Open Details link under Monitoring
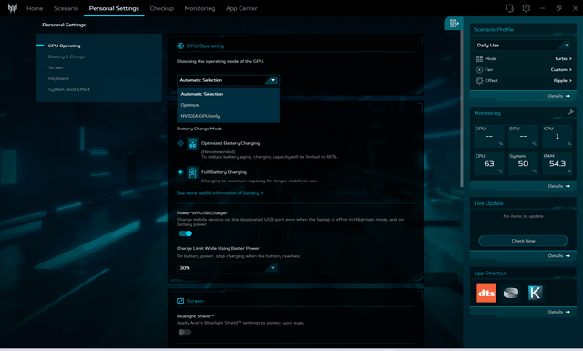The image size is (583, 351). pyautogui.click(x=558, y=186)
